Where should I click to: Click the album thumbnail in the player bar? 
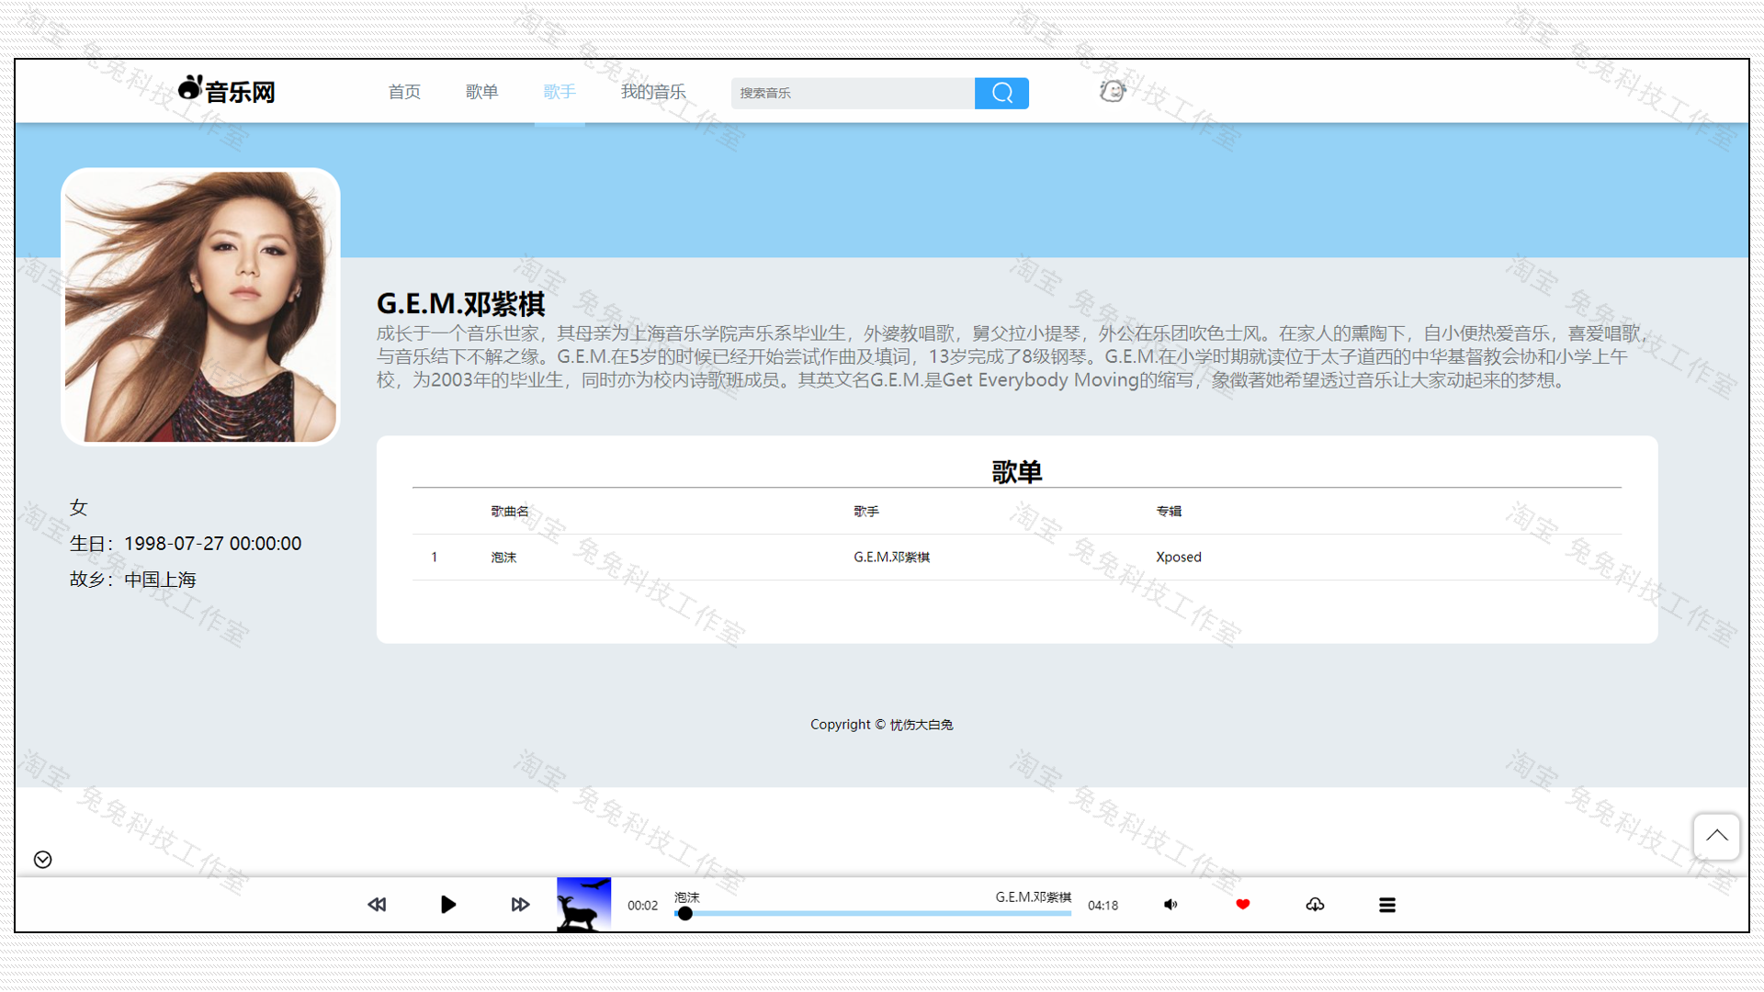582,905
